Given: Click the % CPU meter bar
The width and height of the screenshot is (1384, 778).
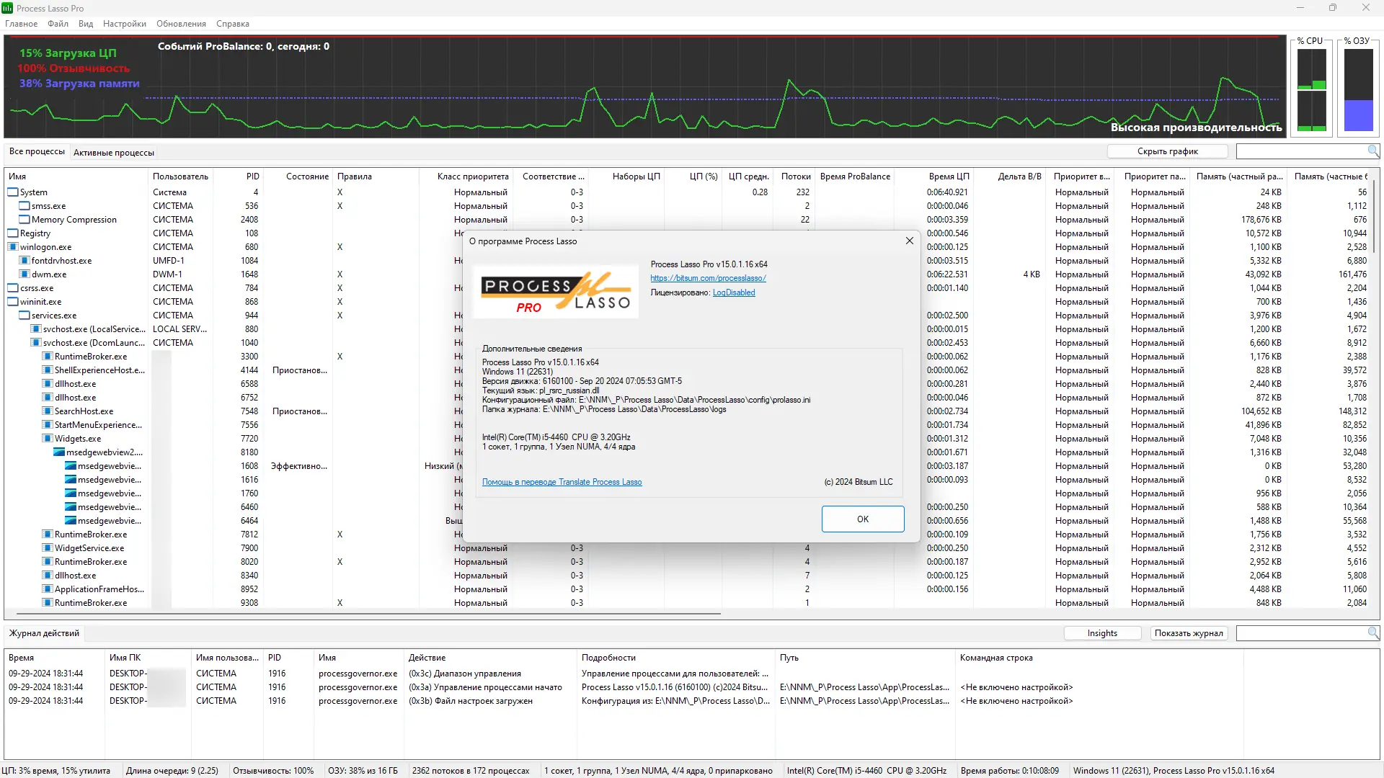Looking at the screenshot, I should coord(1311,90).
